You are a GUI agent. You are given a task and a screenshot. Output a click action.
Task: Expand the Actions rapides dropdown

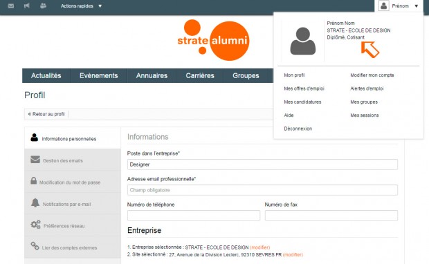(81, 6)
